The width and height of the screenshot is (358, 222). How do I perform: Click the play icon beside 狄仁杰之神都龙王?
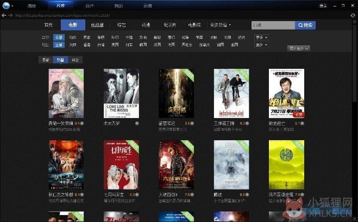[82, 195]
